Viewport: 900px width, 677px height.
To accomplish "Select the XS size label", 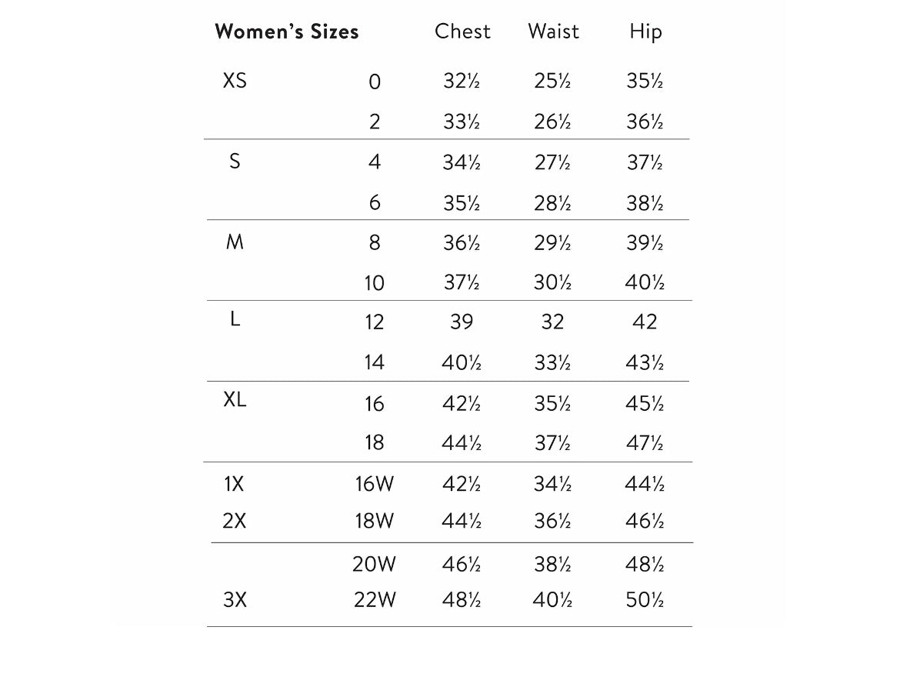I will (x=235, y=81).
